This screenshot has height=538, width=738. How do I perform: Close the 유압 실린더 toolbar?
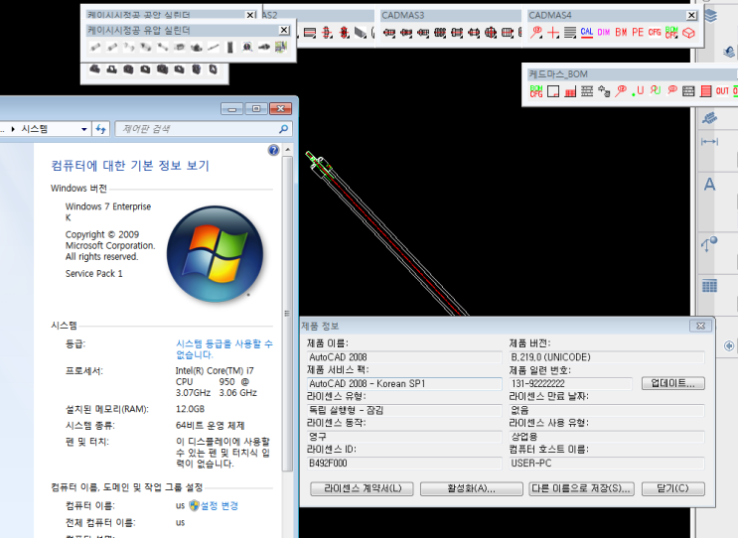pyautogui.click(x=284, y=30)
